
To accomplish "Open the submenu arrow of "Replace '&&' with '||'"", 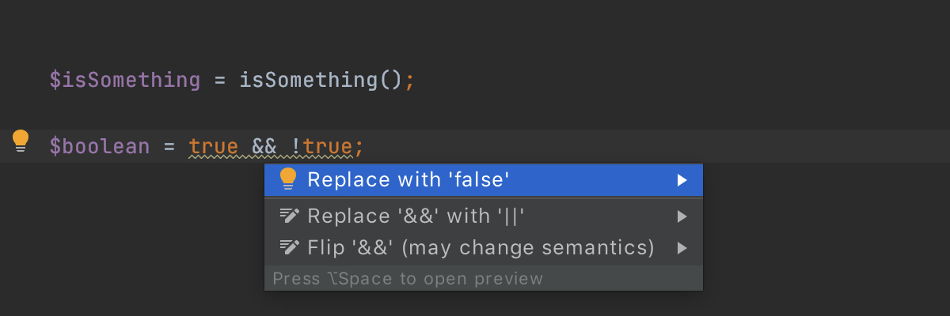I will 682,216.
